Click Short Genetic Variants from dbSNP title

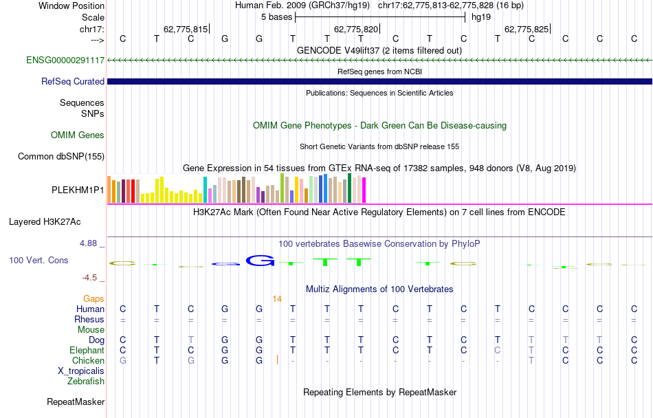pyautogui.click(x=379, y=147)
